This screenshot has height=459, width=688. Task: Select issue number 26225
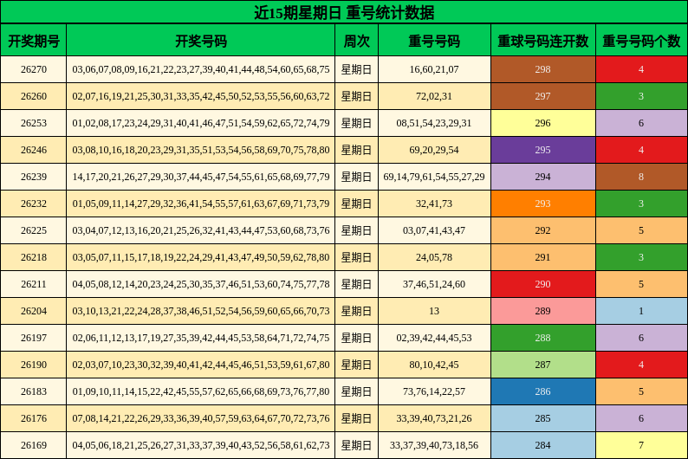click(x=33, y=230)
